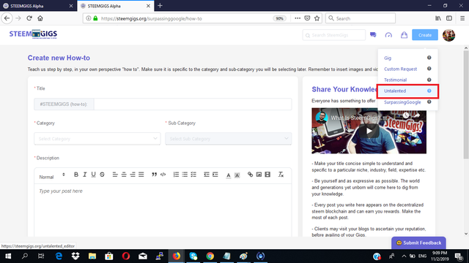Viewport: 469px width, 263px height.
Task: Bookmark this page with star icon
Action: click(317, 18)
